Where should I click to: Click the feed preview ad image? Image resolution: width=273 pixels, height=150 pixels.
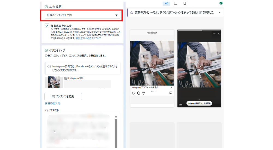pos(152,63)
